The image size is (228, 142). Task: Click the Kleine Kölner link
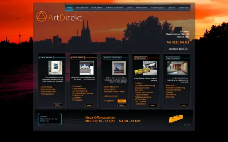point(110,89)
